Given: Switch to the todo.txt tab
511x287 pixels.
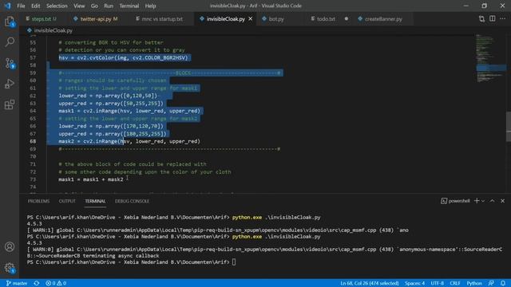Looking at the screenshot, I should coord(326,19).
